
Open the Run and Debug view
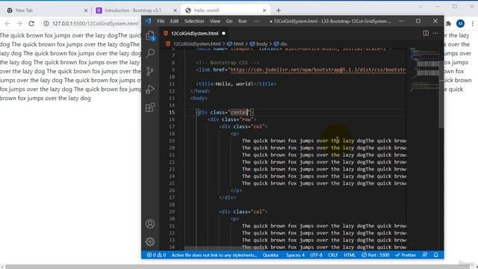[x=150, y=90]
